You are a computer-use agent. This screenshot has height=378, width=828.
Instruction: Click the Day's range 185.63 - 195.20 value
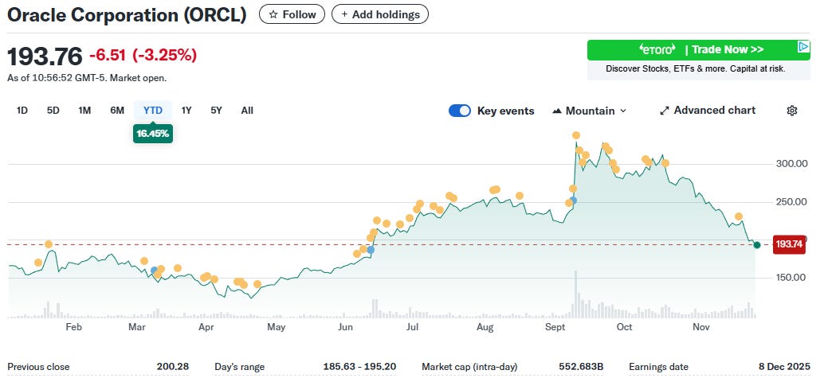[x=359, y=366]
